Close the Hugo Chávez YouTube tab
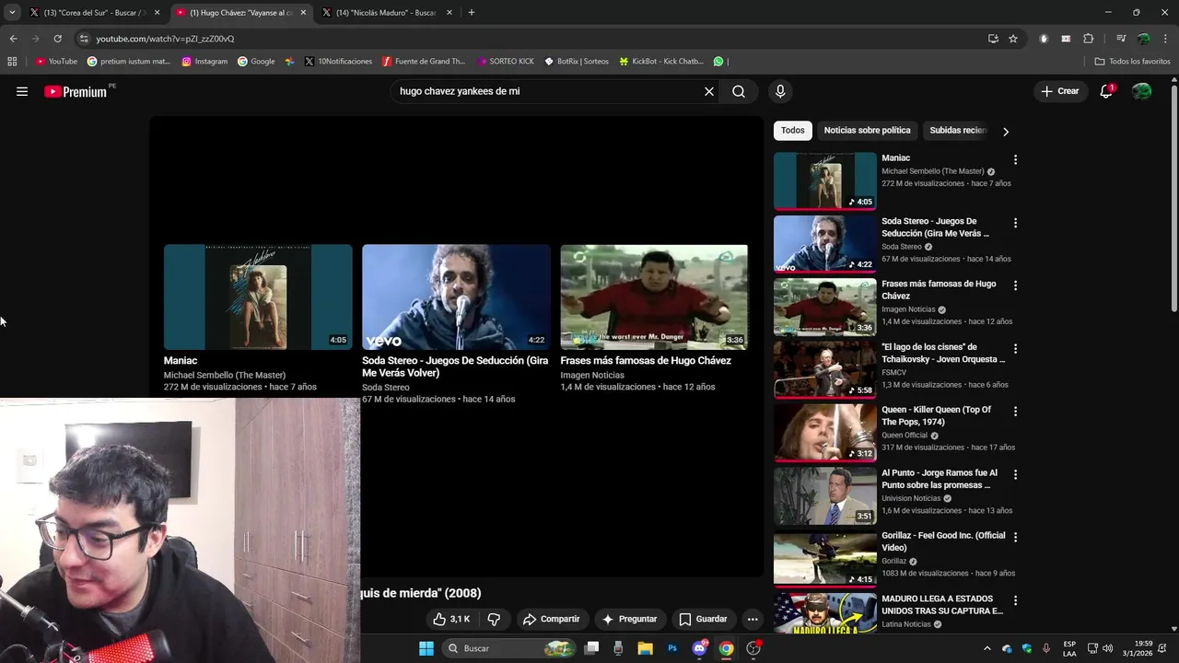This screenshot has height=663, width=1179. point(303,13)
